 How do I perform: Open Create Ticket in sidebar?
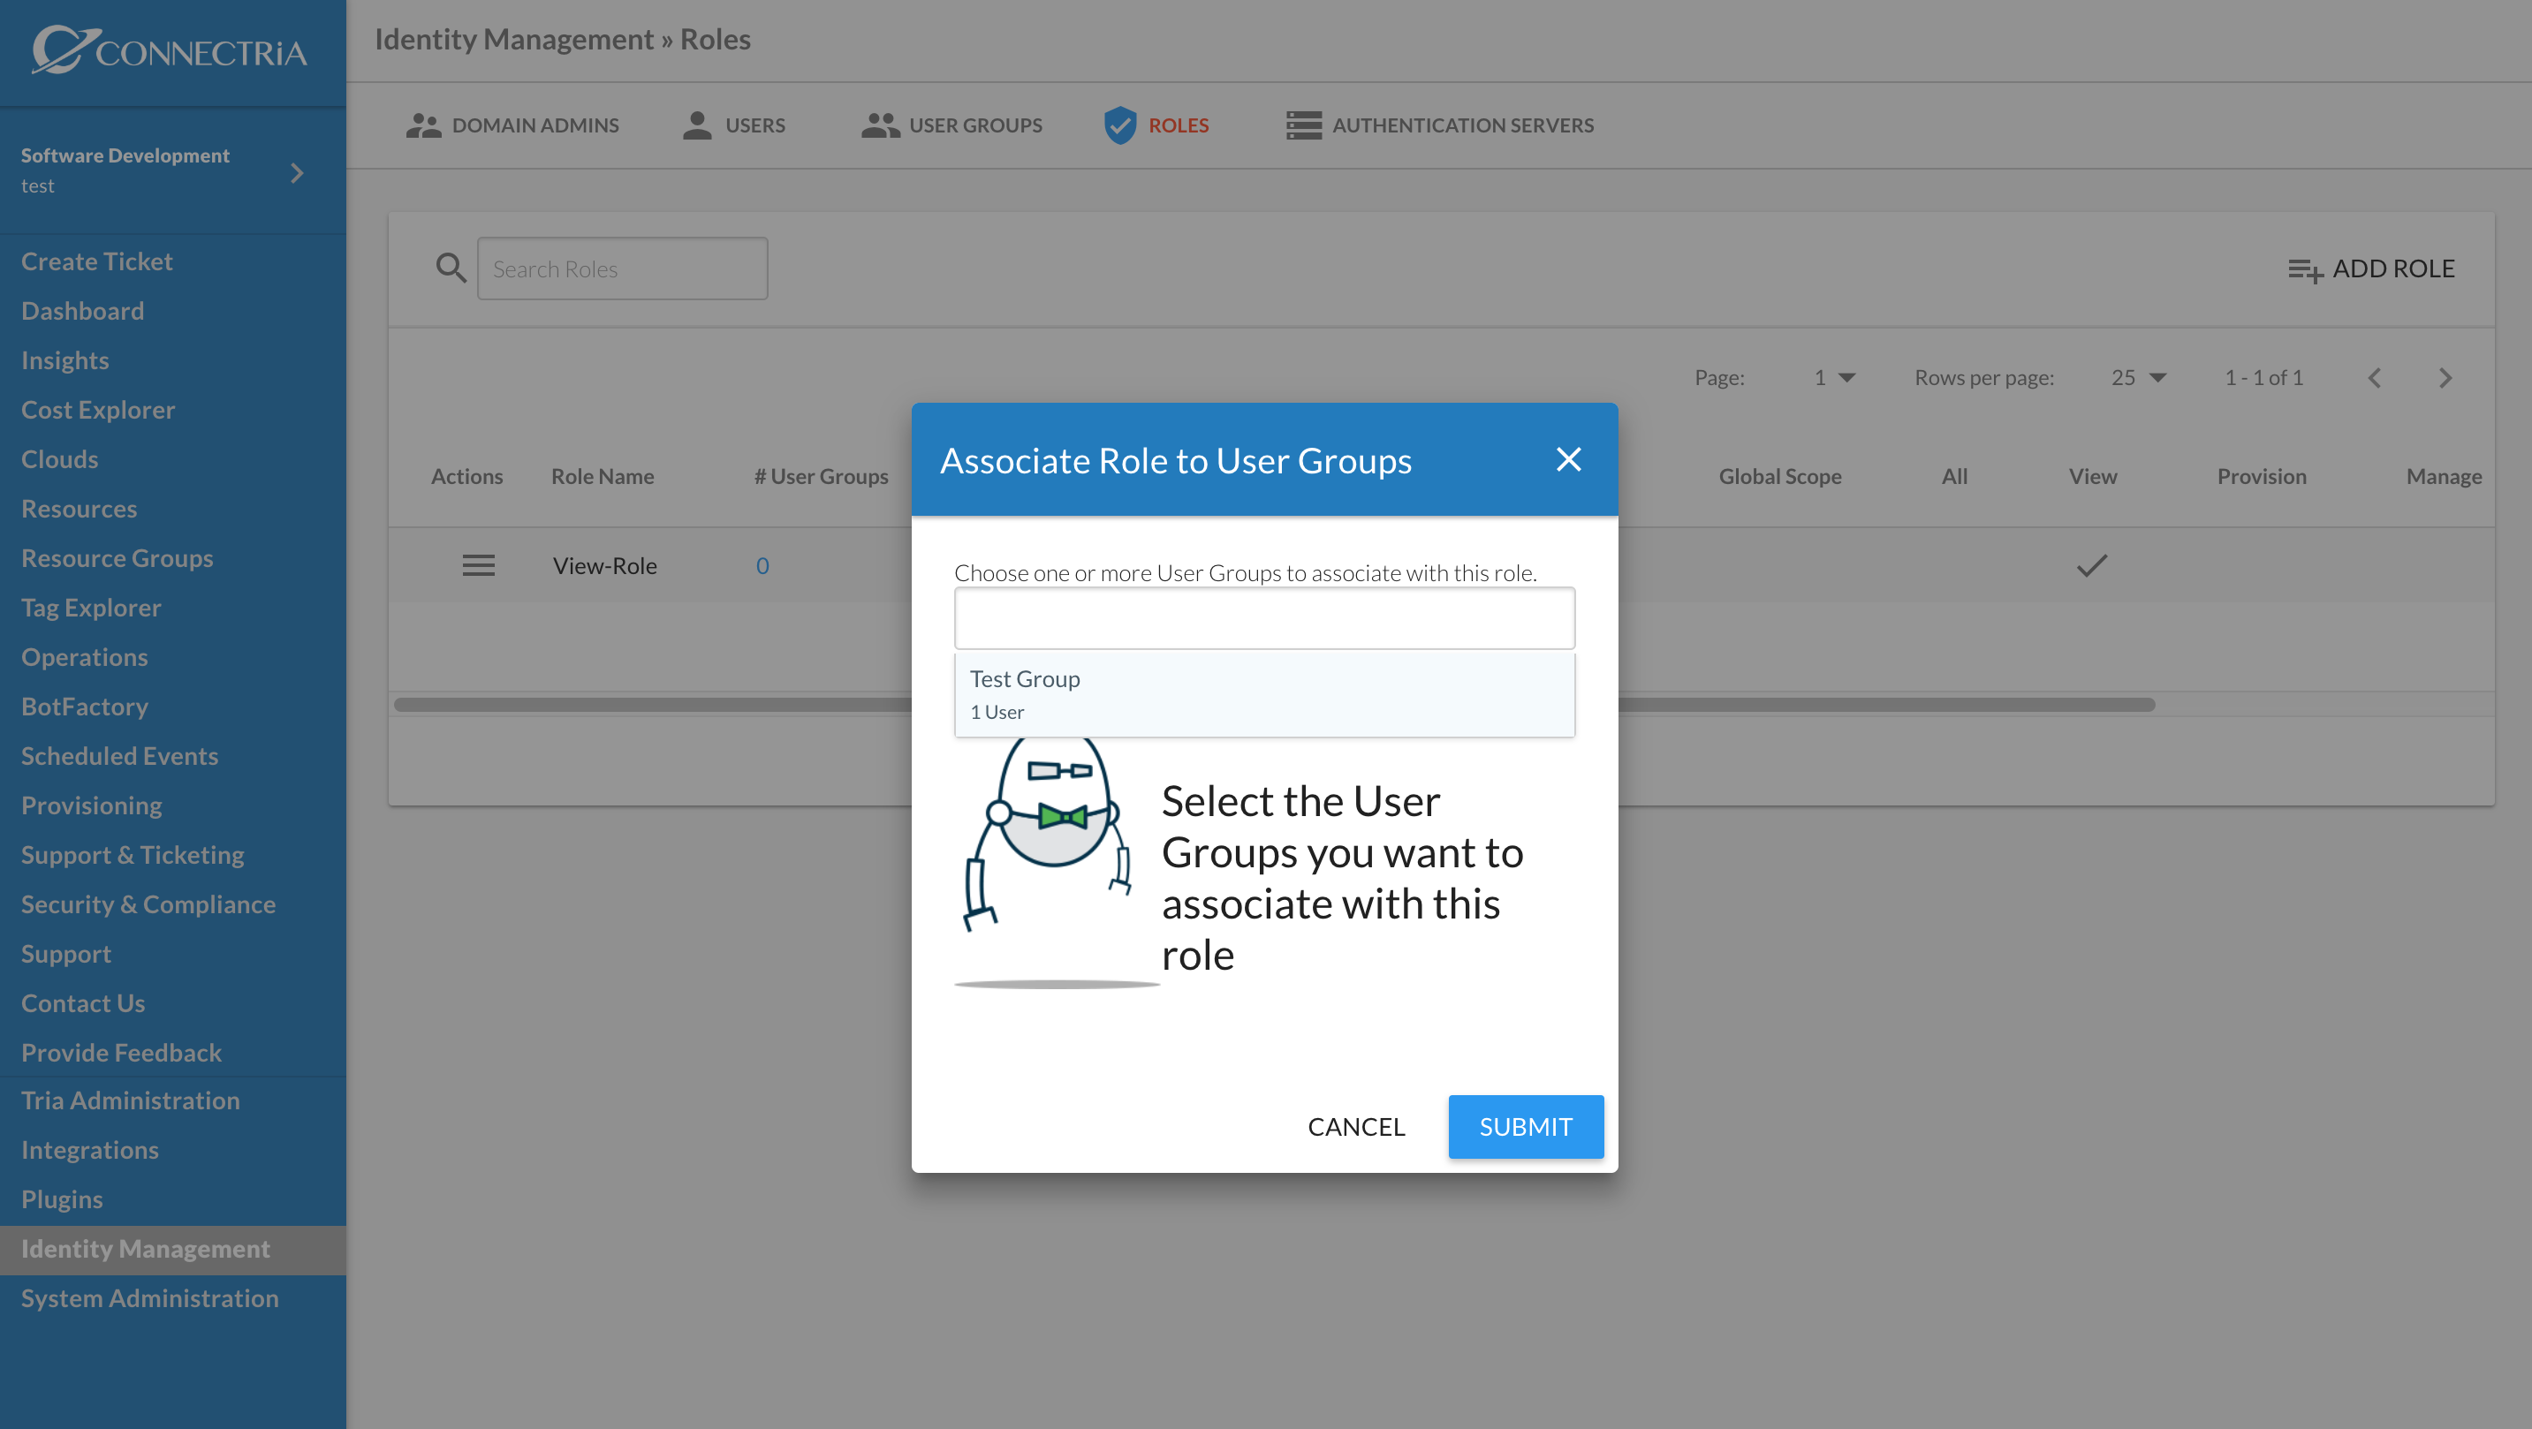point(96,261)
